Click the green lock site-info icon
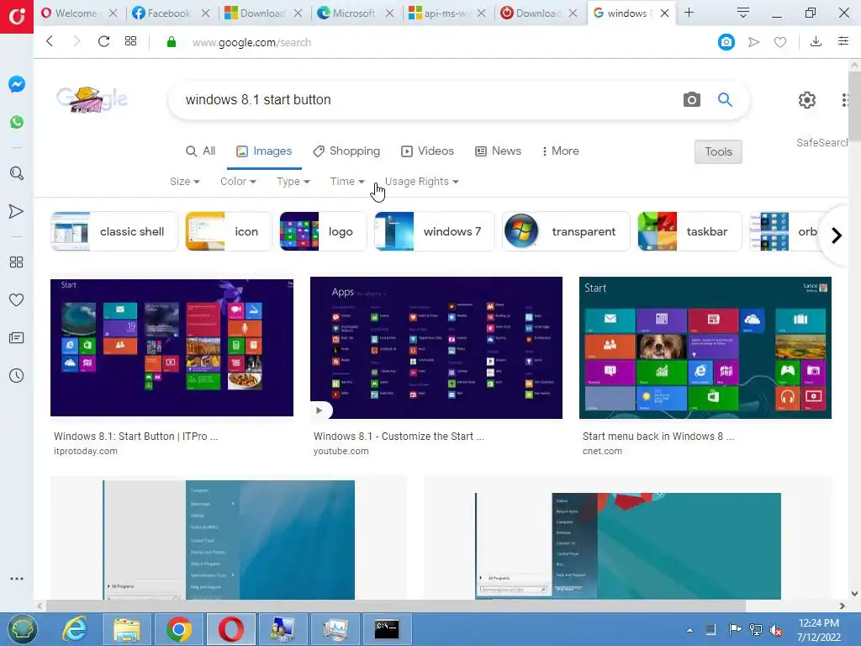This screenshot has width=861, height=646. point(172,42)
